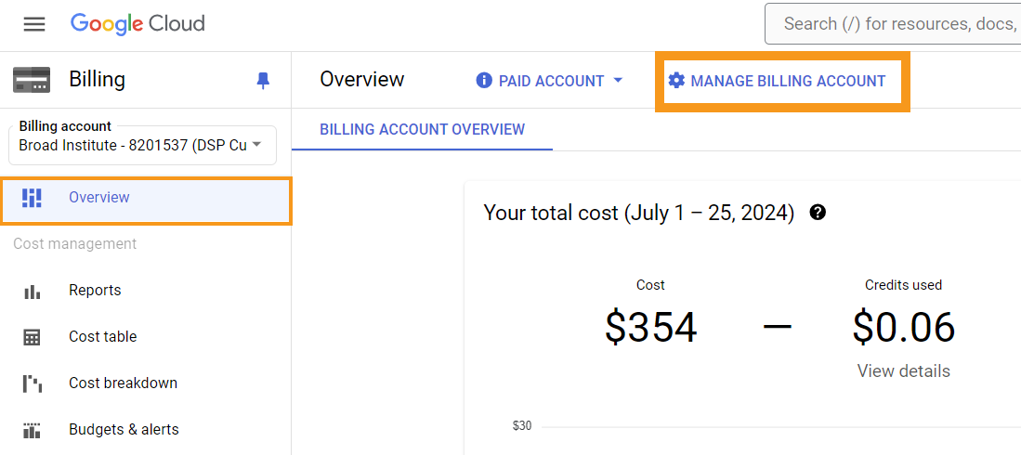Screen dimensions: 1021x455
Task: Click the gear icon for Manage Billing Account
Action: point(677,81)
